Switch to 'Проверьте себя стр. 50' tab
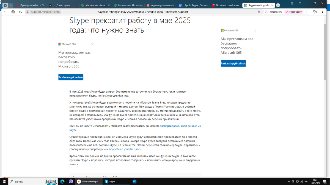Viewport: 330px width, 185px height. 30,5
